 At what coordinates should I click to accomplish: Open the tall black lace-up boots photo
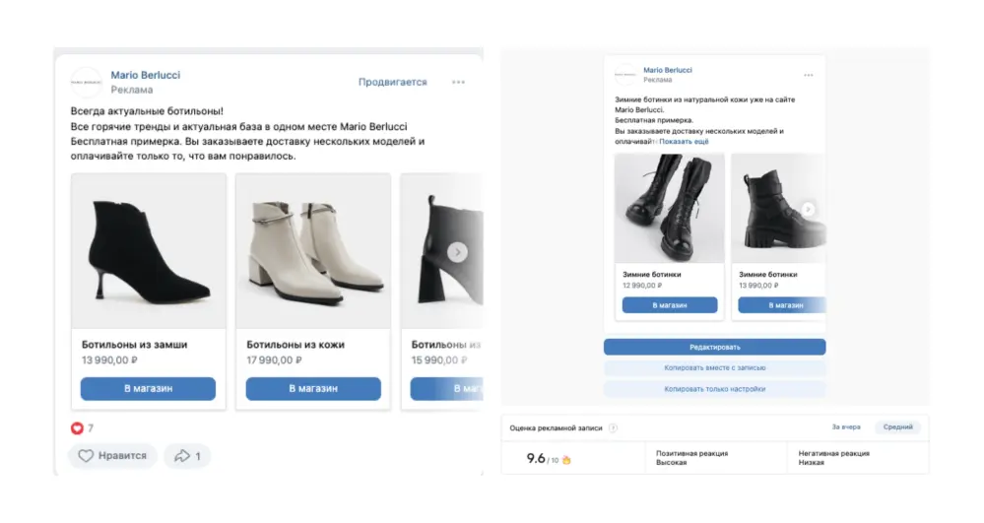[669, 207]
